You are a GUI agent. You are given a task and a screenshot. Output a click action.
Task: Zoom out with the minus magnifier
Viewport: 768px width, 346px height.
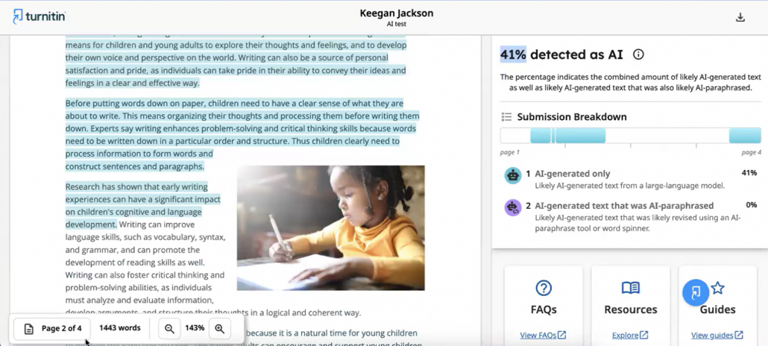[169, 328]
